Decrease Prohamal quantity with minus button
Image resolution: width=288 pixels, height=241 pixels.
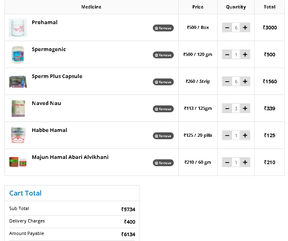tap(227, 27)
